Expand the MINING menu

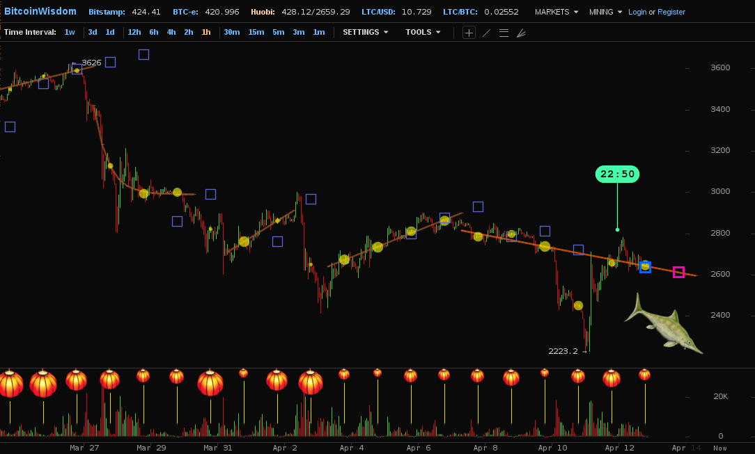(605, 12)
